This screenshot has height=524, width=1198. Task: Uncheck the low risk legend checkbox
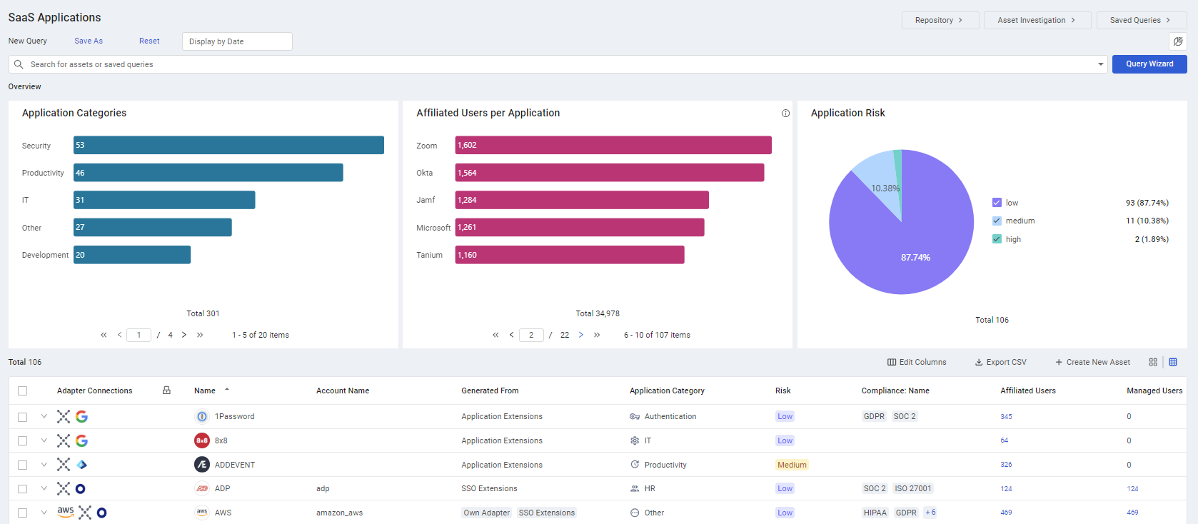997,203
